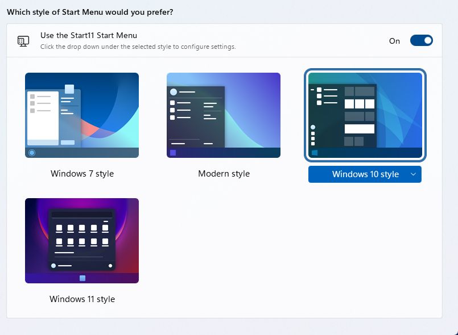Click the drop-down configuration hint text
Image resolution: width=458 pixels, height=335 pixels.
(x=138, y=47)
